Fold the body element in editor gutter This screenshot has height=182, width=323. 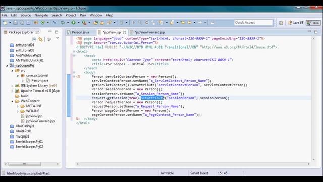(74, 72)
